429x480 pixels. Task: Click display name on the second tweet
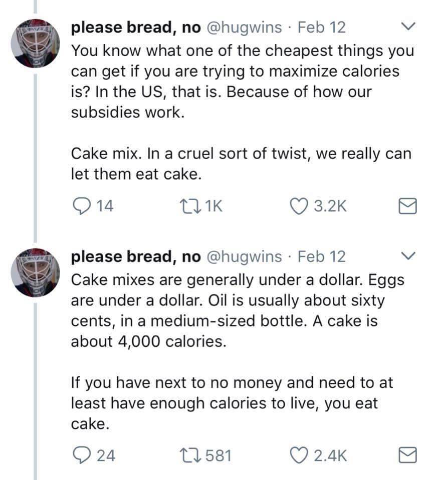(136, 257)
